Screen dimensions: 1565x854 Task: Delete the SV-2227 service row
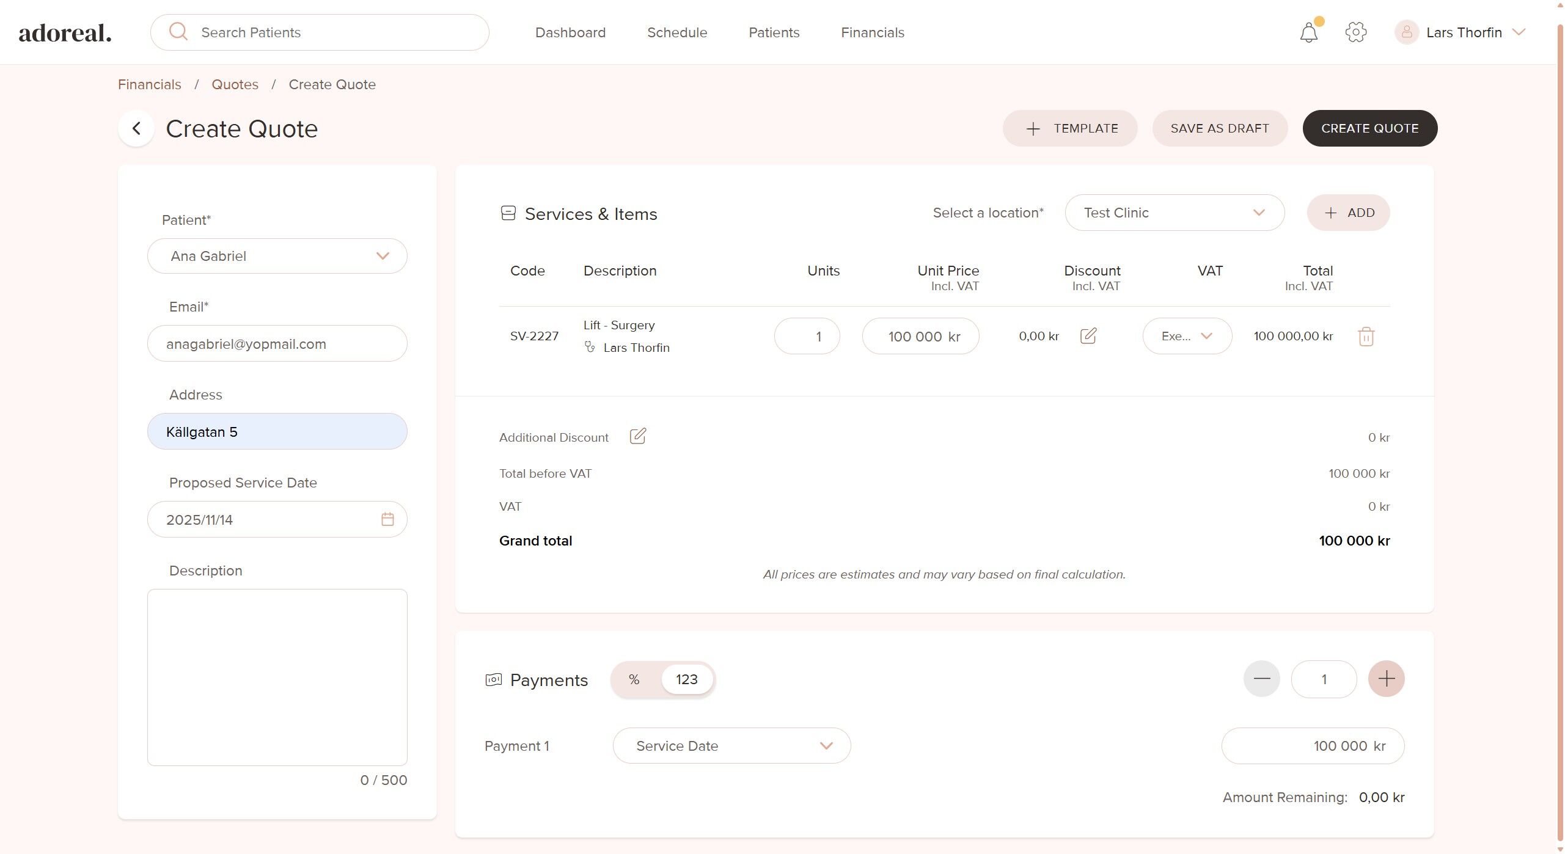(x=1366, y=337)
